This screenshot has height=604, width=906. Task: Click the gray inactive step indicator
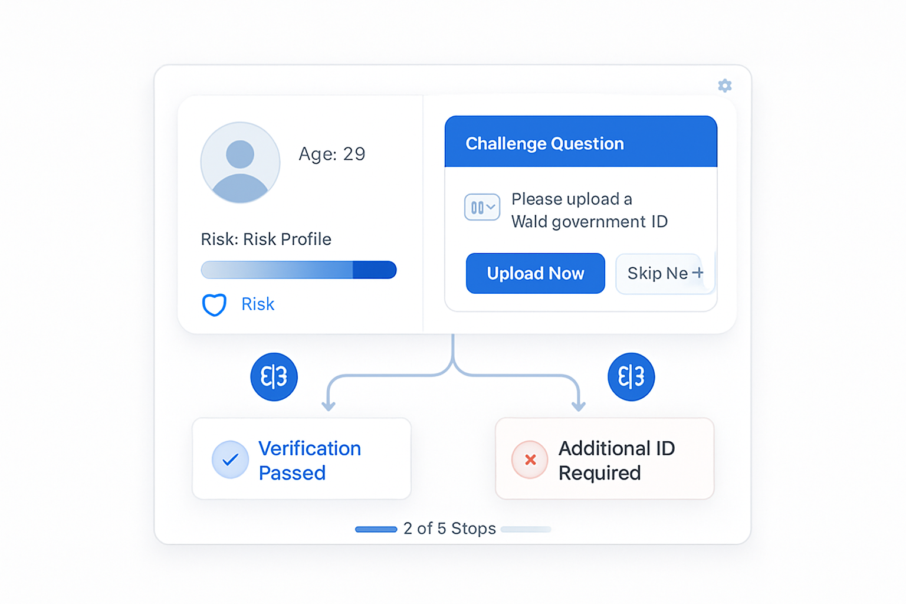[526, 529]
